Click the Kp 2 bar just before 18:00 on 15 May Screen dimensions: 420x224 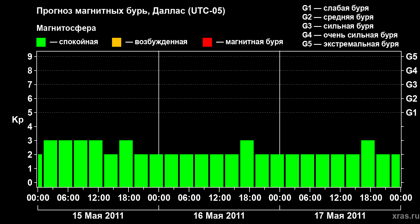tap(111, 171)
